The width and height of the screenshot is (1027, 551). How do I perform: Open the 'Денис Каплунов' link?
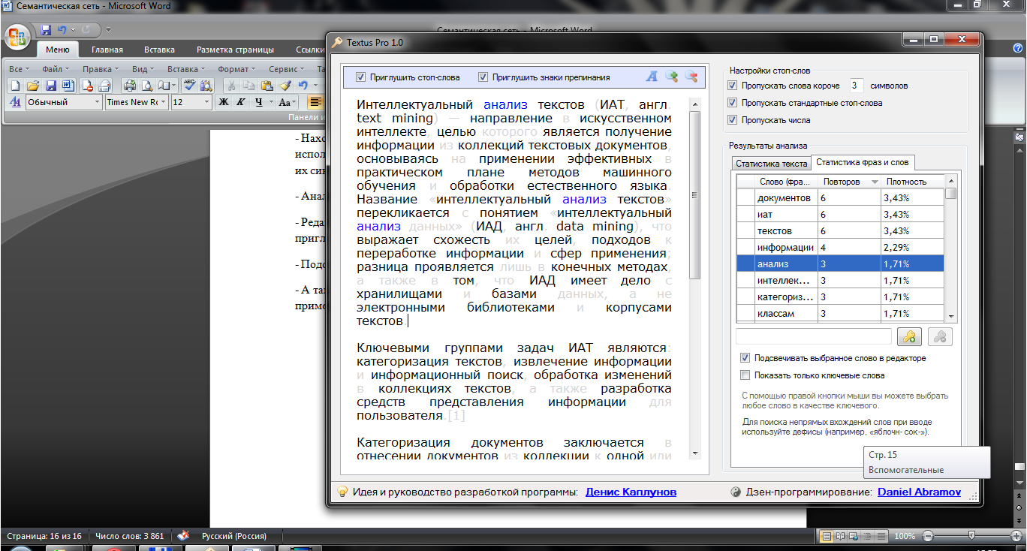coord(631,492)
